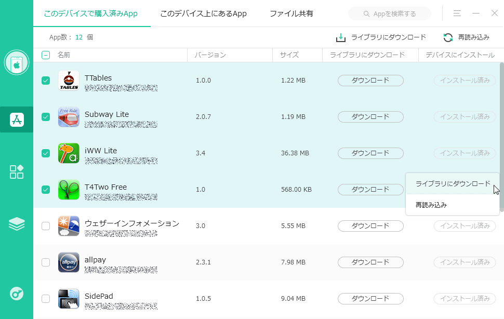
Task: Click the SidePad app icon
Action: (69, 298)
